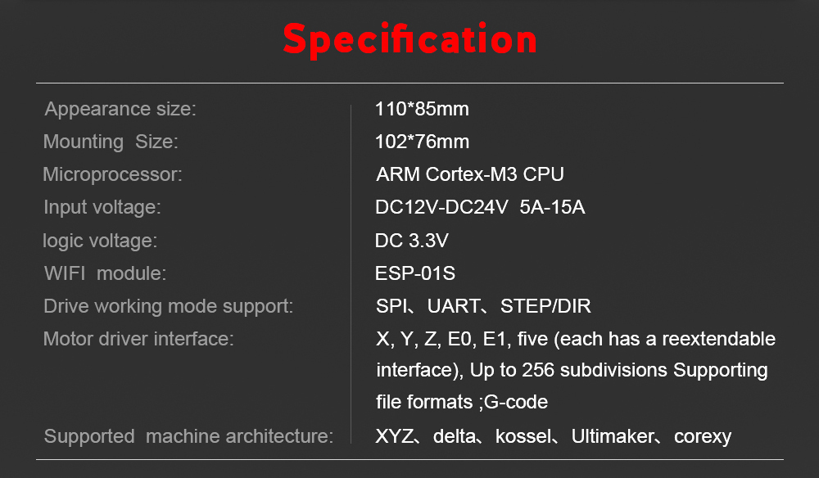Select the Supported machine architecture label
The image size is (819, 478).
188,436
